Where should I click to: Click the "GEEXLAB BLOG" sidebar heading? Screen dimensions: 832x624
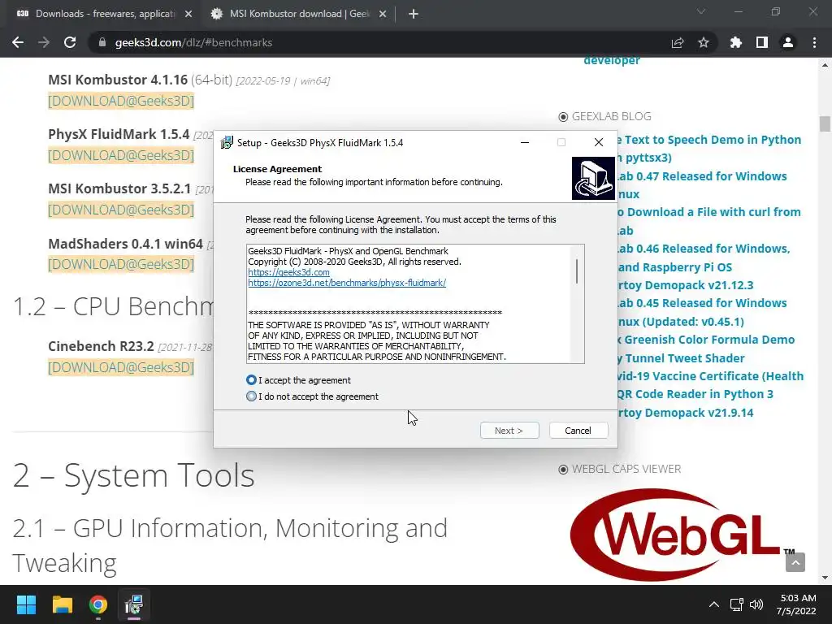point(611,116)
